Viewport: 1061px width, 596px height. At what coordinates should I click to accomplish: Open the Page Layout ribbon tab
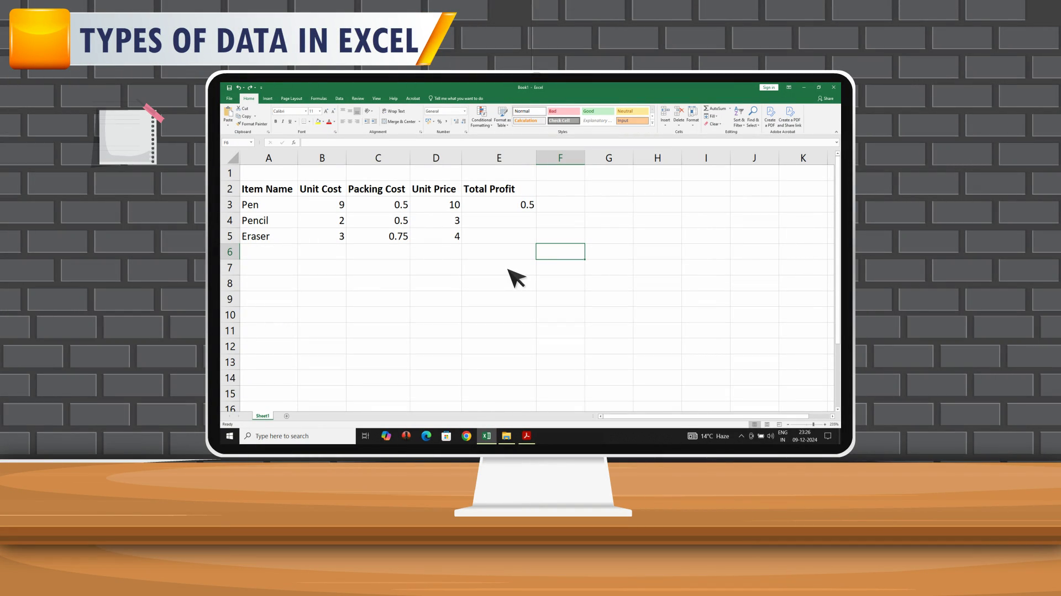291,98
